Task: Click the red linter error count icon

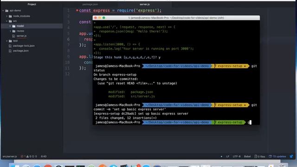Action: pos(22,156)
